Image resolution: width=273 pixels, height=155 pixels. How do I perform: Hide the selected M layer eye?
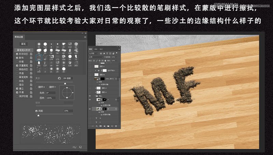tap(90, 109)
